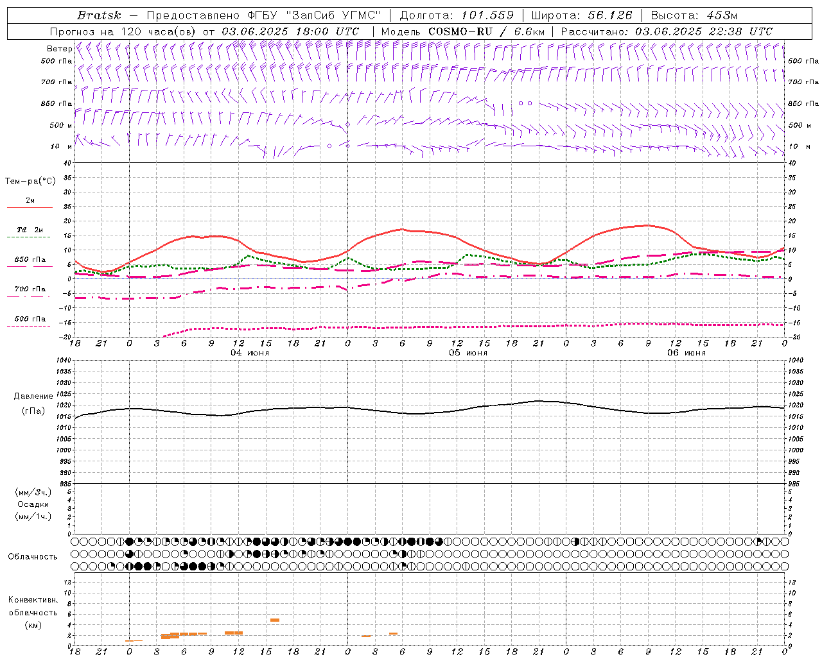Screen dimensions: 822x657
Task: Click the (мм/1ч.) precipitation unit label
Action: coord(33,516)
